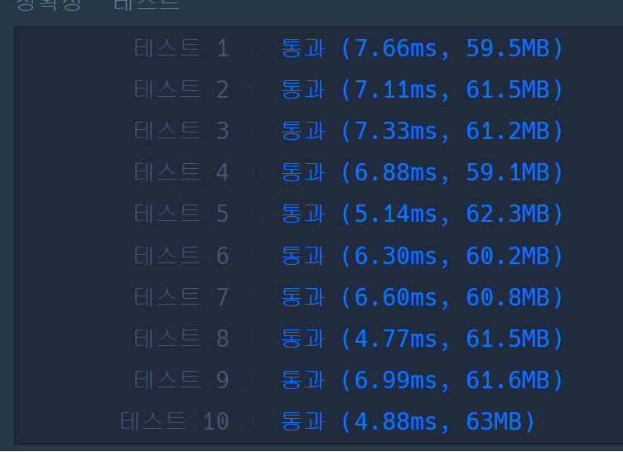Screen dimensions: 623x452
Task: Click the chevron next to 테스트 5
Action: (251, 214)
